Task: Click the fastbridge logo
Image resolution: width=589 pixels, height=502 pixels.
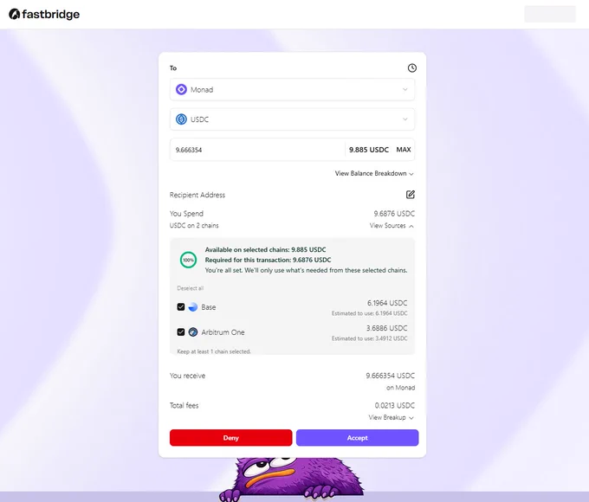Action: 44,14
